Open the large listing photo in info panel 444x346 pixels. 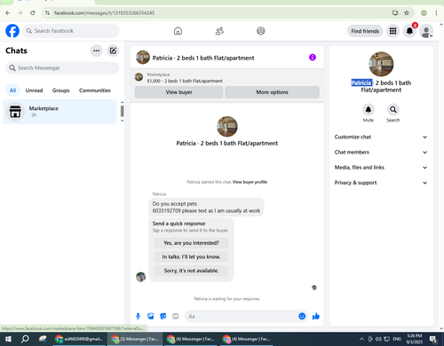[x=381, y=64]
